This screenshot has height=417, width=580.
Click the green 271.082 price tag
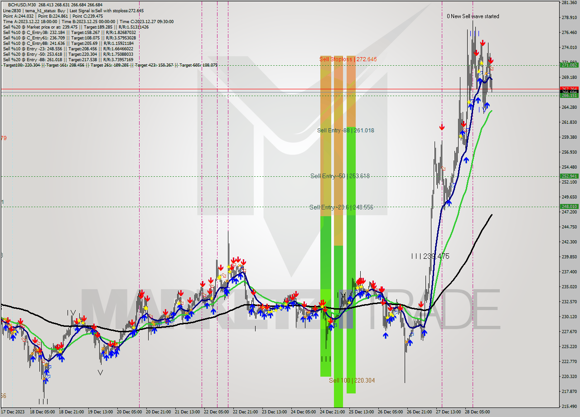pyautogui.click(x=569, y=65)
